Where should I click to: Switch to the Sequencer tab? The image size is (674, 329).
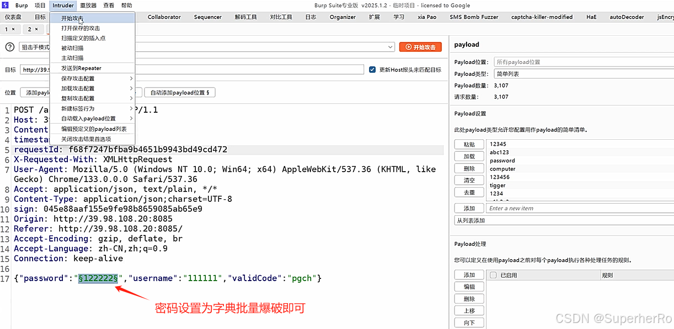pyautogui.click(x=208, y=17)
